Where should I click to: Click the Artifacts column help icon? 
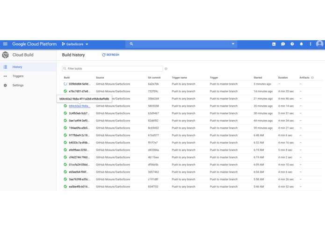pos(312,78)
